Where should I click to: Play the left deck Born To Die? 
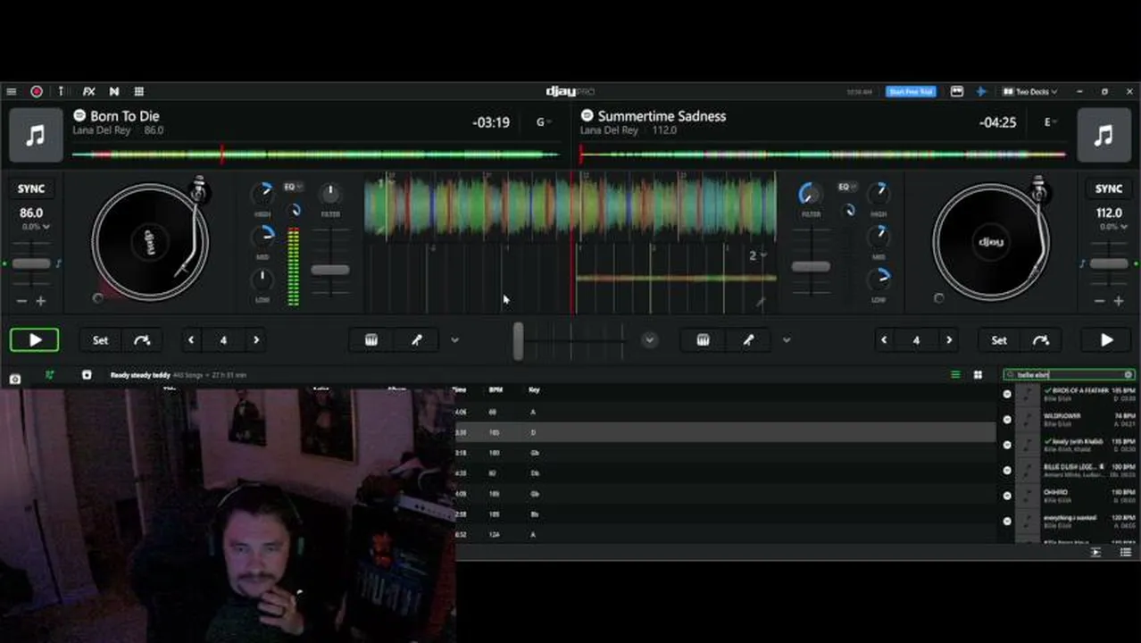pos(34,339)
